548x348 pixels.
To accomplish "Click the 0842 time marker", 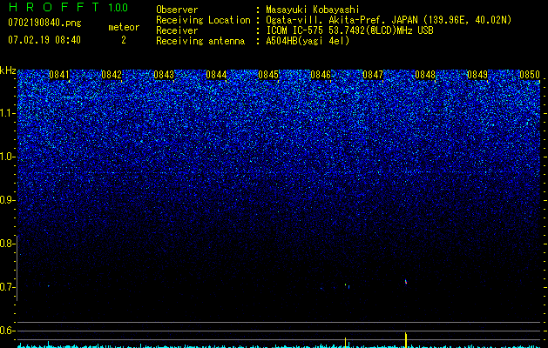I will coord(112,75).
